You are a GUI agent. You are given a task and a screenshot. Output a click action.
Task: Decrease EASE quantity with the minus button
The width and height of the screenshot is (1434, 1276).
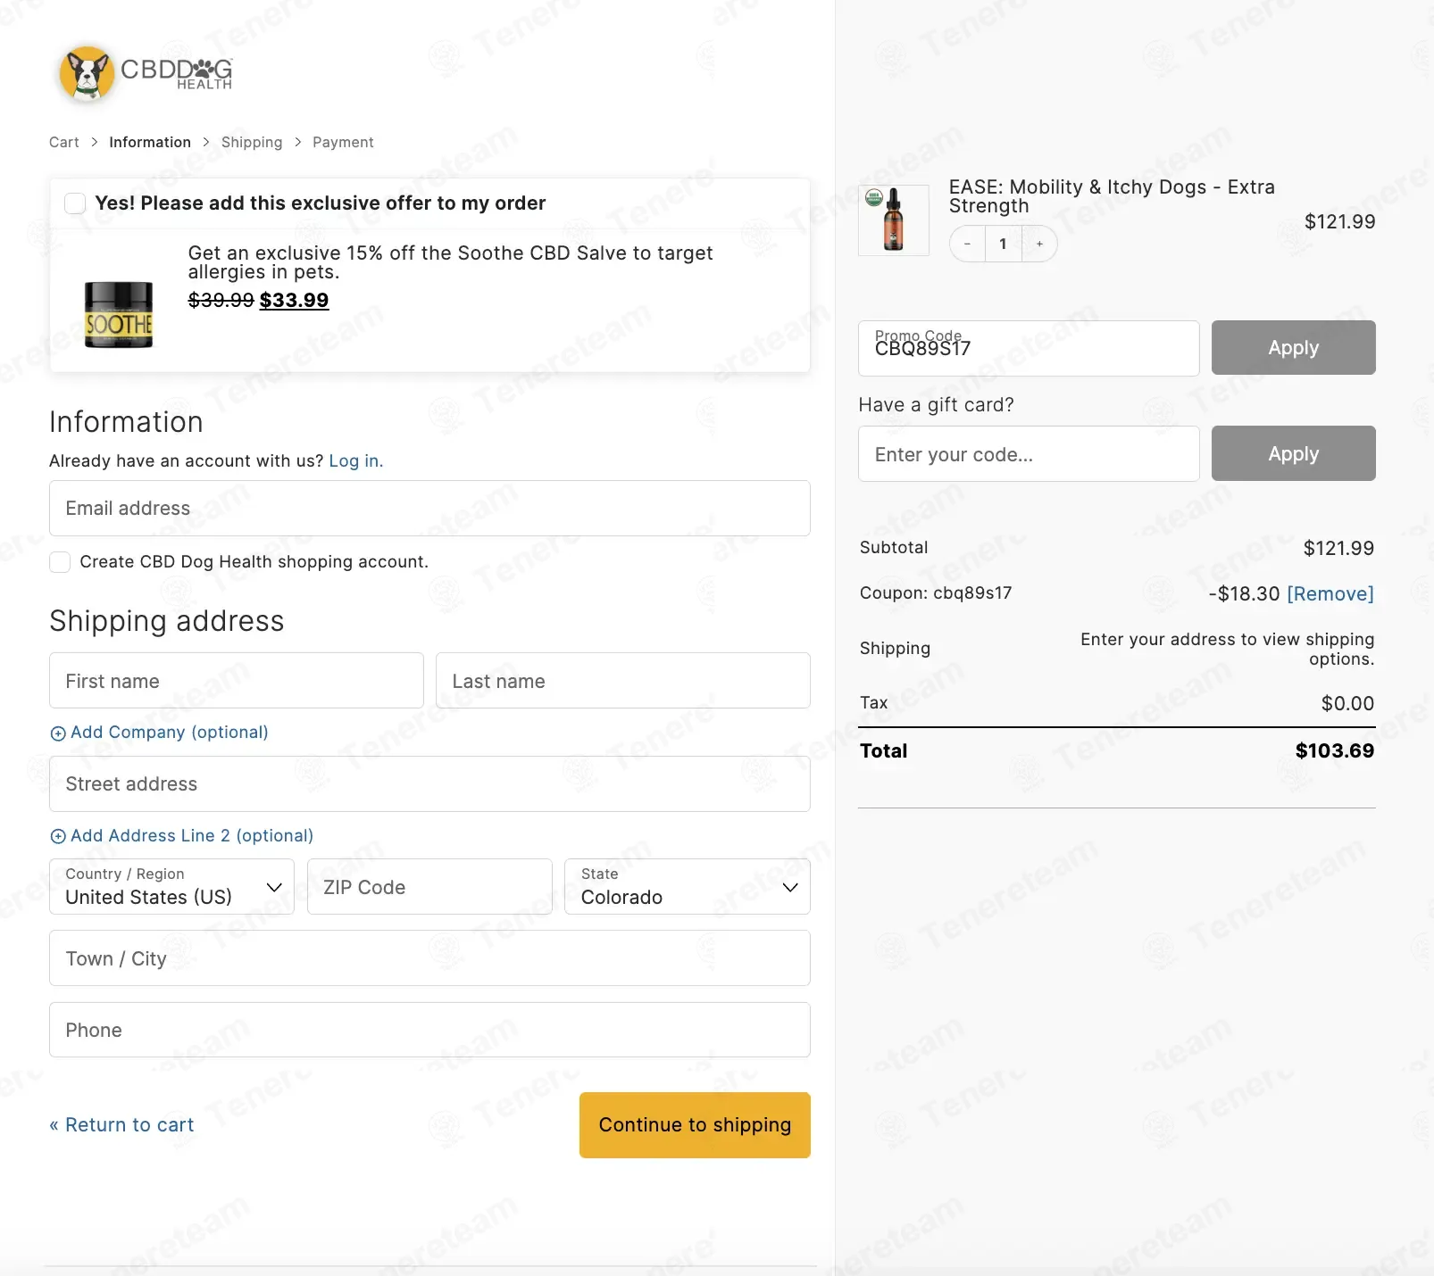click(967, 244)
